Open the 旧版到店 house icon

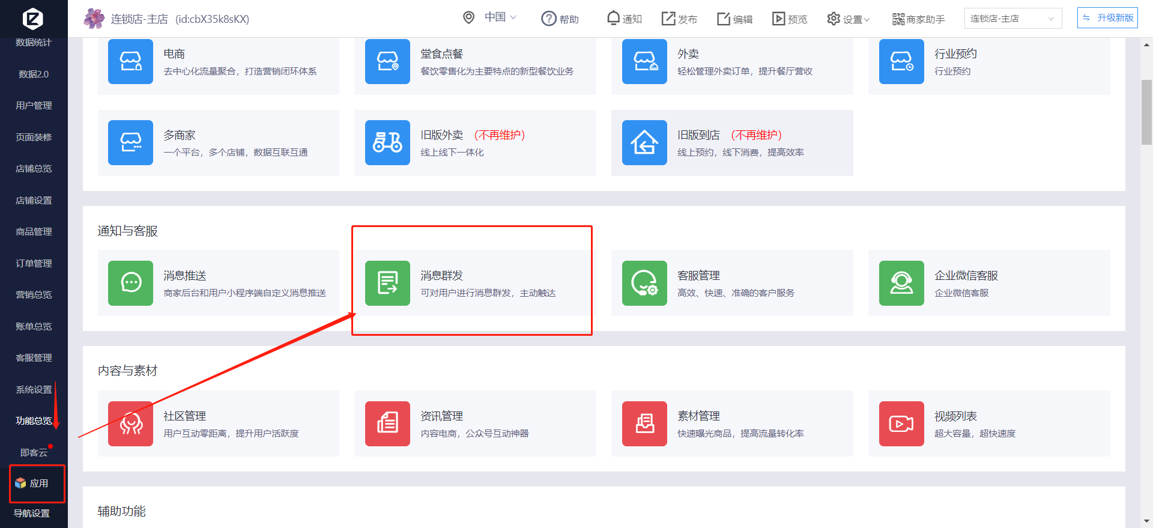pyautogui.click(x=644, y=142)
